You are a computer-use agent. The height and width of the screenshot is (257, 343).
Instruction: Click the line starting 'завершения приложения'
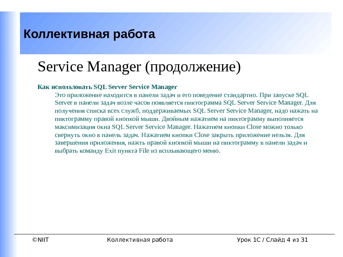tap(181, 143)
